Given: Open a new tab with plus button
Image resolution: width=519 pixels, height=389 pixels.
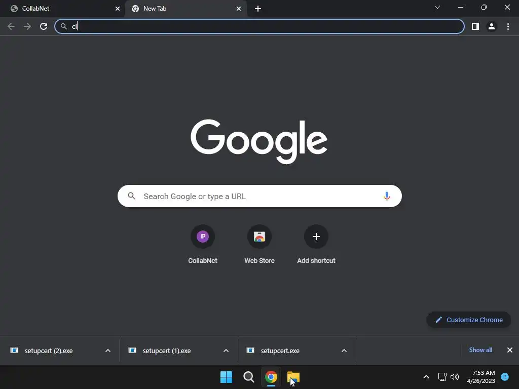Looking at the screenshot, I should [x=258, y=9].
